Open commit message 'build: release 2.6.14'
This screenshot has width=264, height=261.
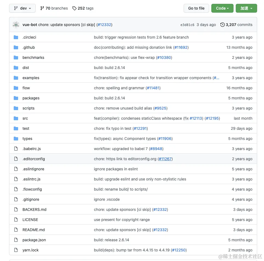111,240
